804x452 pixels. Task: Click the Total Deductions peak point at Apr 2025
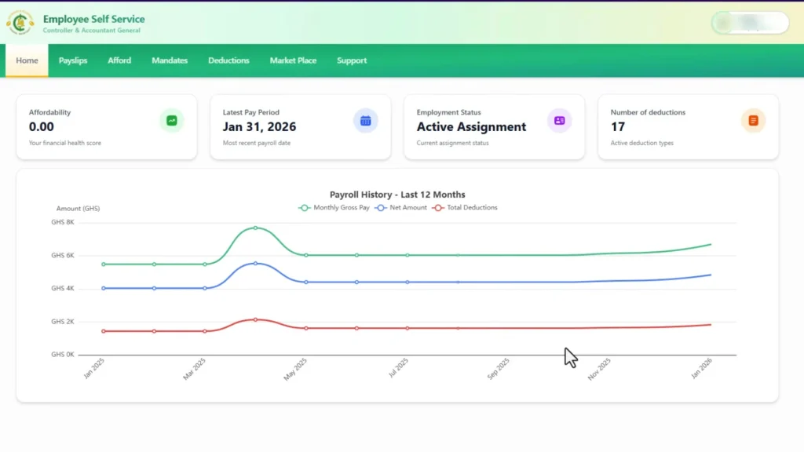(x=255, y=320)
